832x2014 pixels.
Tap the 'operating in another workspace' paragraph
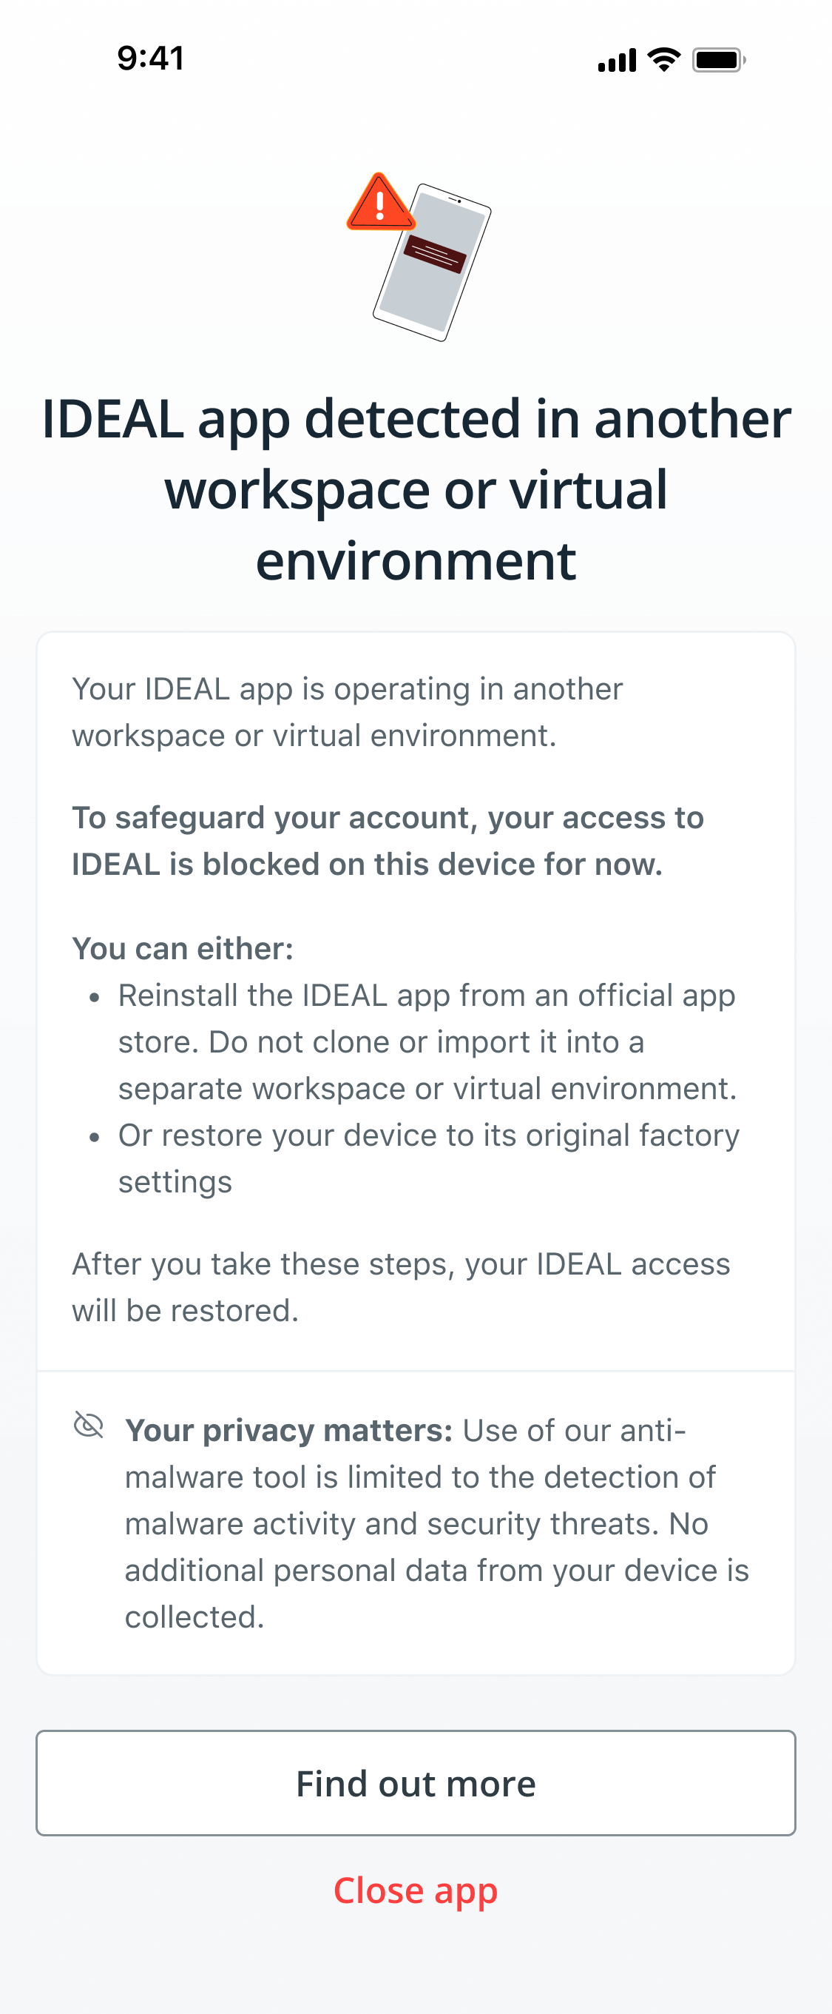348,712
